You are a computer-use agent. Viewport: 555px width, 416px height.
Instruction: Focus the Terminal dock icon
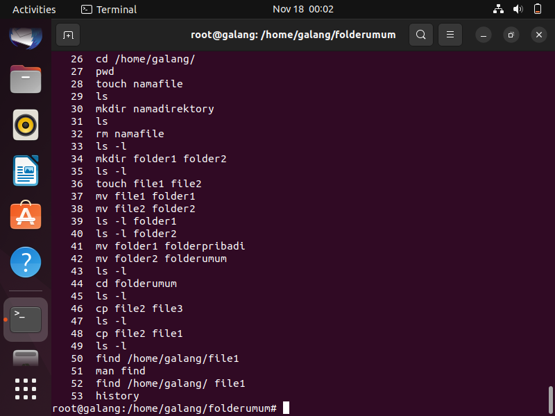coord(26,320)
